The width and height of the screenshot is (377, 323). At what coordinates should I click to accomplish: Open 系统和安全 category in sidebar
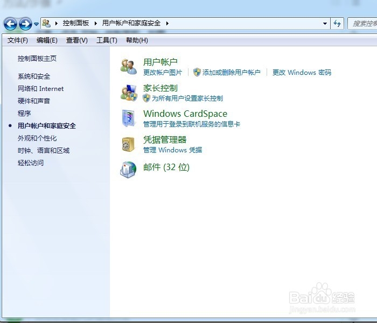[34, 76]
